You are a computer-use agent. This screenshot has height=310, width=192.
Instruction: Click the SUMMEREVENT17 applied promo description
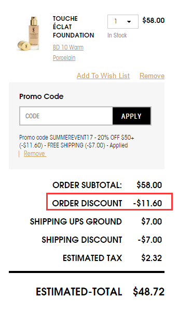click(77, 141)
